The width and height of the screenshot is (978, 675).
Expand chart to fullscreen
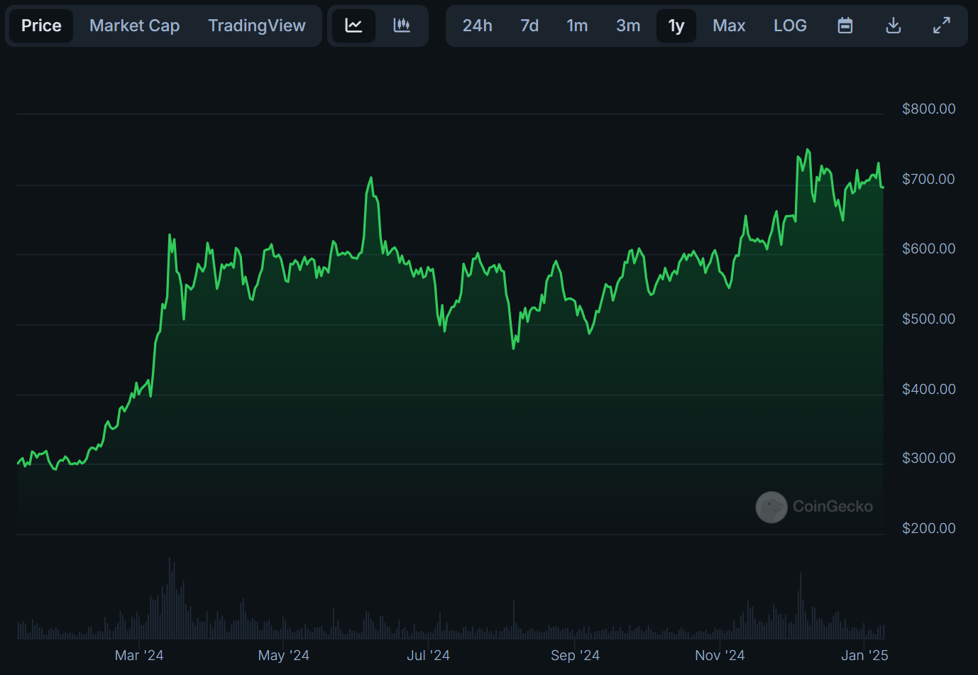[x=941, y=26]
